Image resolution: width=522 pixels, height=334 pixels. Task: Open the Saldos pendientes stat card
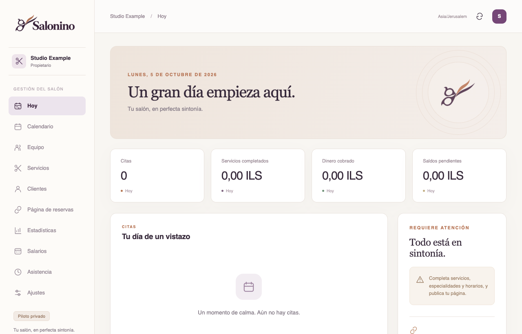[459, 176]
